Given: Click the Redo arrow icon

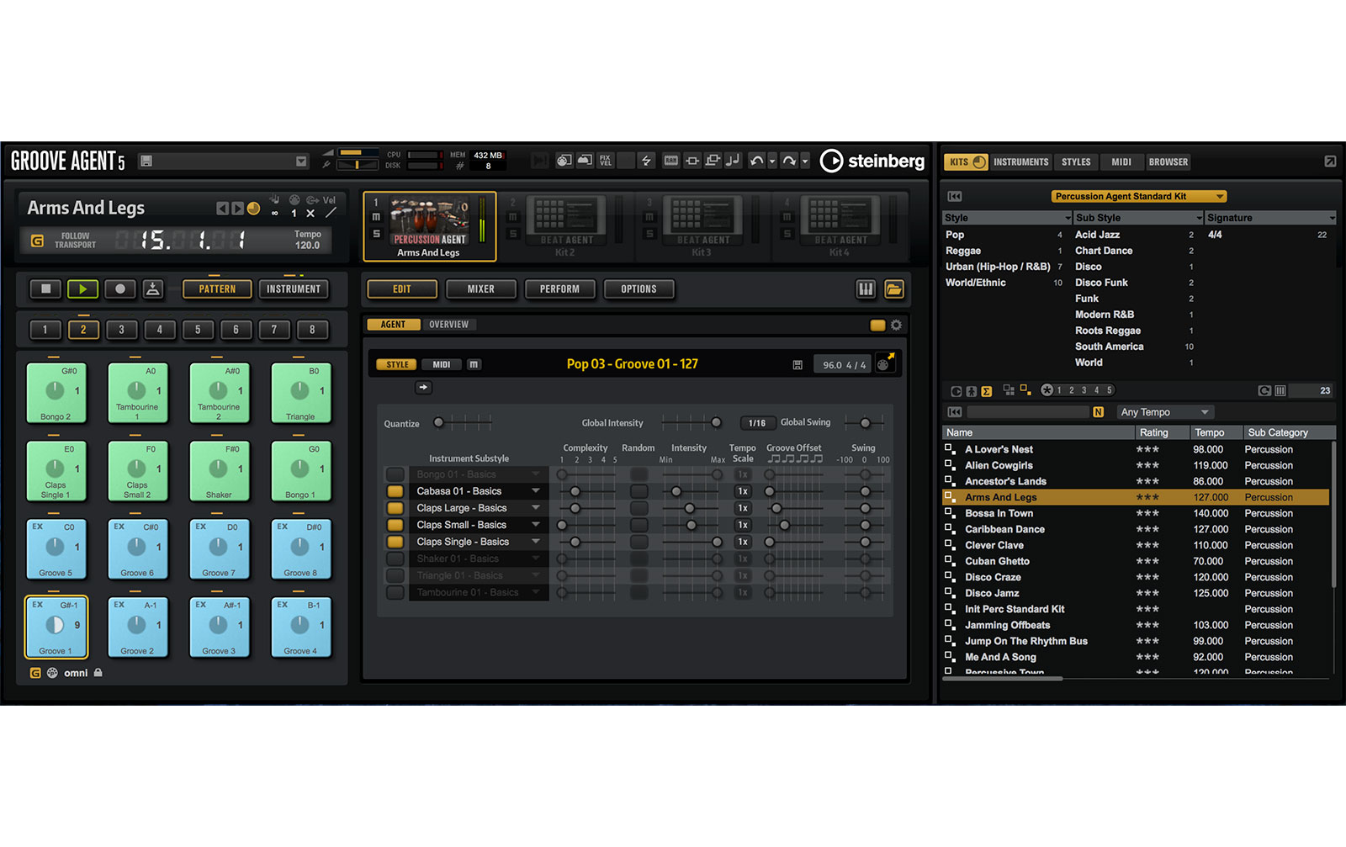Looking at the screenshot, I should (788, 161).
